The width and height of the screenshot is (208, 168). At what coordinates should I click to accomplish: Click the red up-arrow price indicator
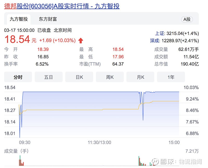click(81, 40)
